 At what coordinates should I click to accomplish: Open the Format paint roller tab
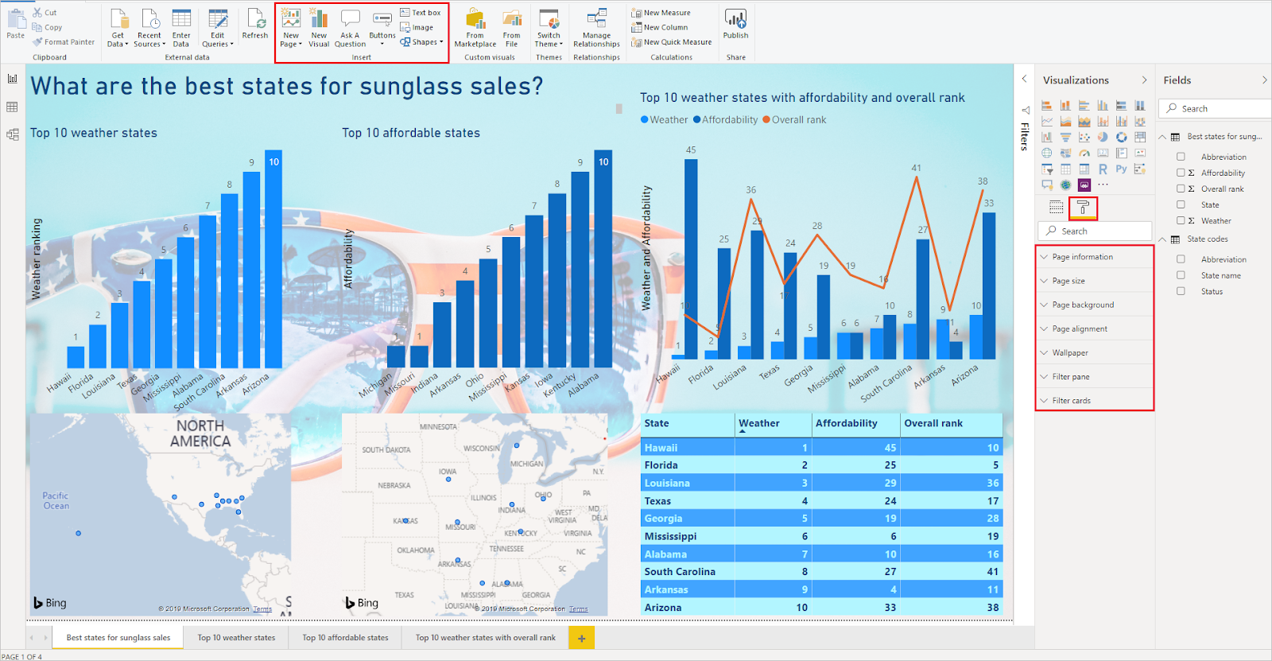click(x=1083, y=208)
